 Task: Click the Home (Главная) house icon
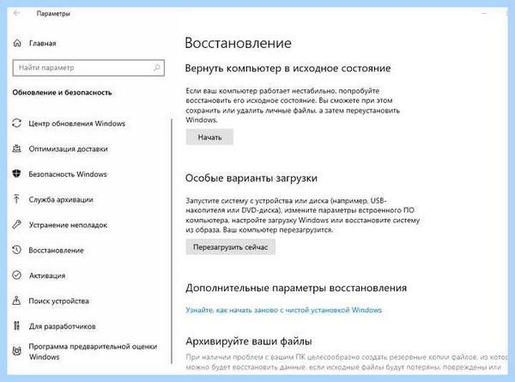tap(17, 43)
